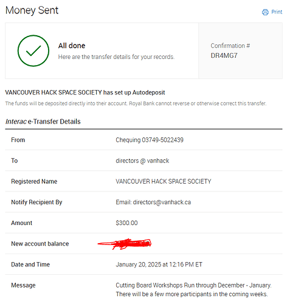
Task: Select the $300.00 amount value
Action: pos(126,223)
